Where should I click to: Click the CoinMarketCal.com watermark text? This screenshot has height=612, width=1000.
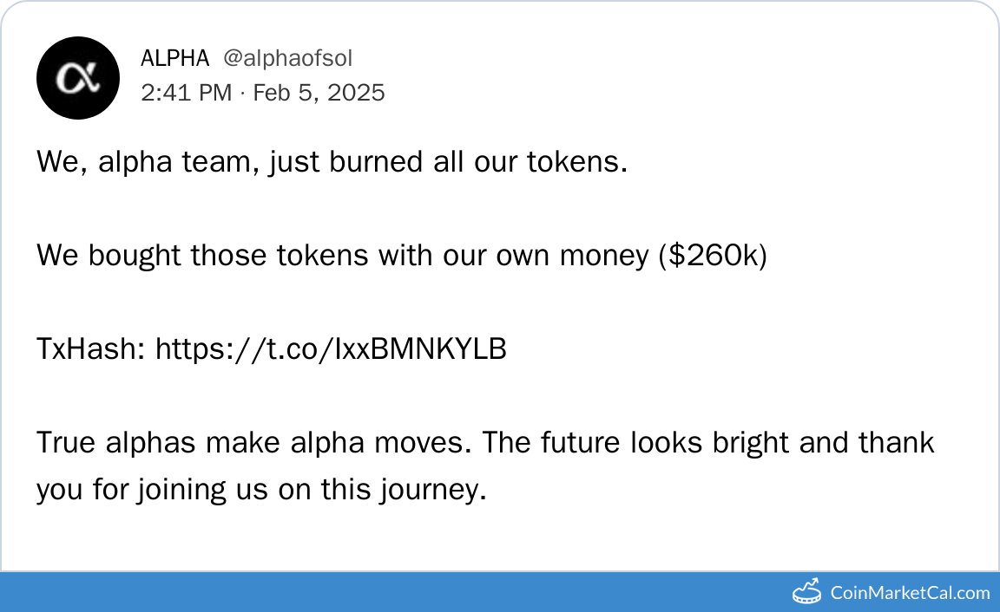(910, 593)
